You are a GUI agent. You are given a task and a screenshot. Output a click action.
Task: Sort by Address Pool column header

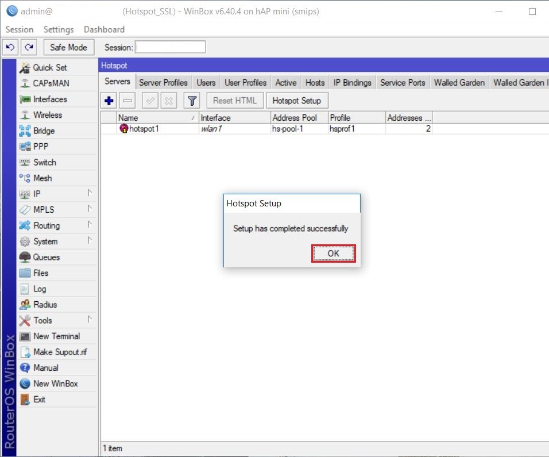(x=299, y=118)
